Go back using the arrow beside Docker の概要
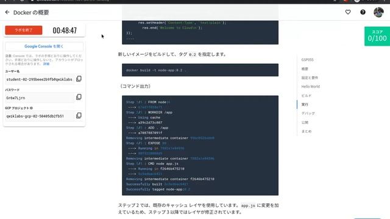This screenshot has height=219, width=390. coord(7,12)
